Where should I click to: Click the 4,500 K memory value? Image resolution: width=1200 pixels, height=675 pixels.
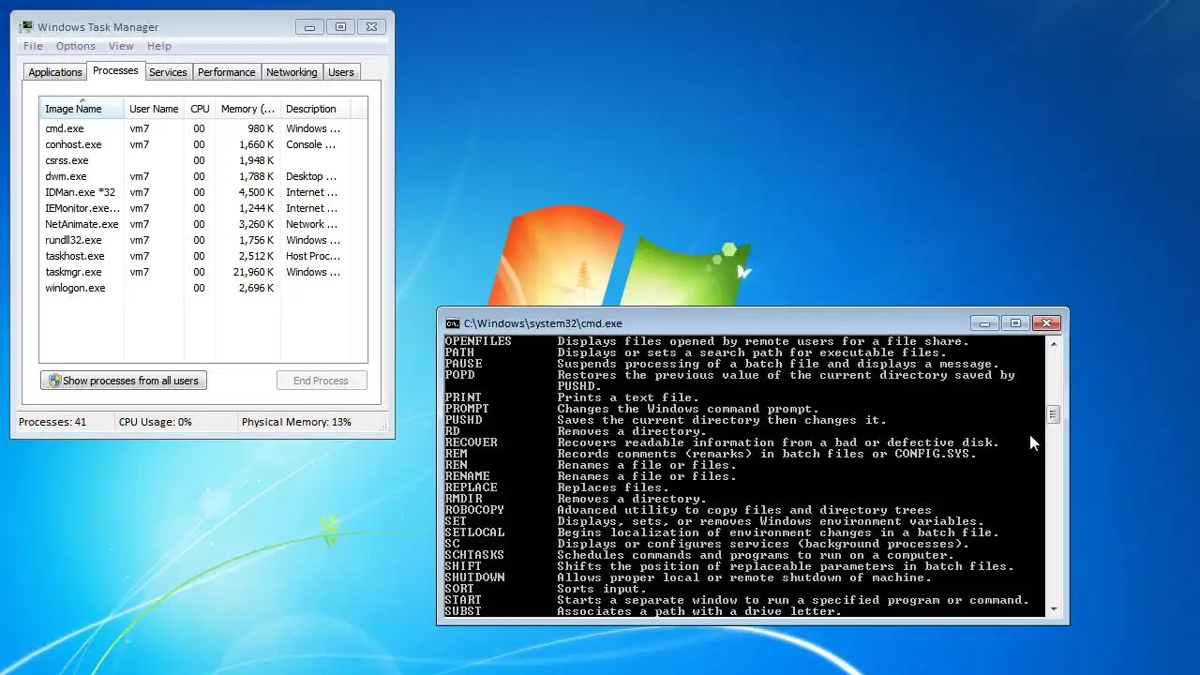point(257,192)
